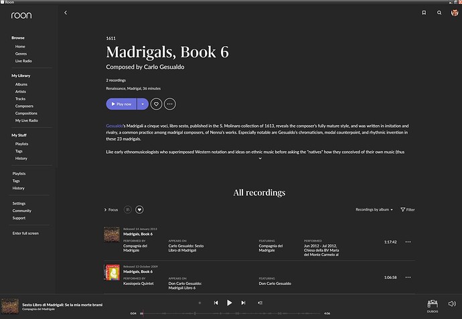The image size is (462, 319).
Task: Open now playing album thumbnail
Action: [x=10, y=306]
